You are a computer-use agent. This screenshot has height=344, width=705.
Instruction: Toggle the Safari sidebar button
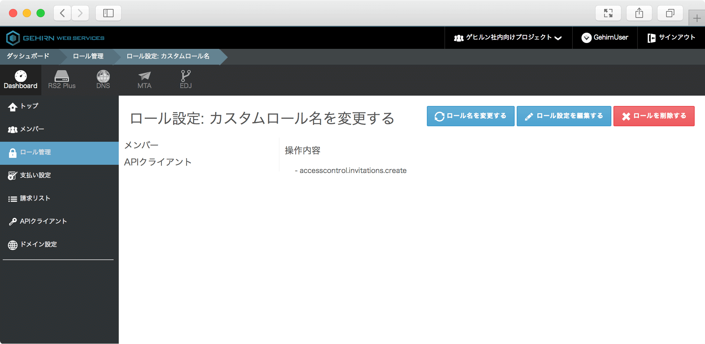pyautogui.click(x=108, y=13)
